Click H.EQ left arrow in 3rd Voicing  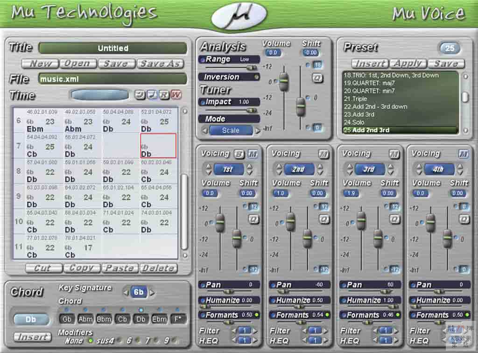[375, 340]
